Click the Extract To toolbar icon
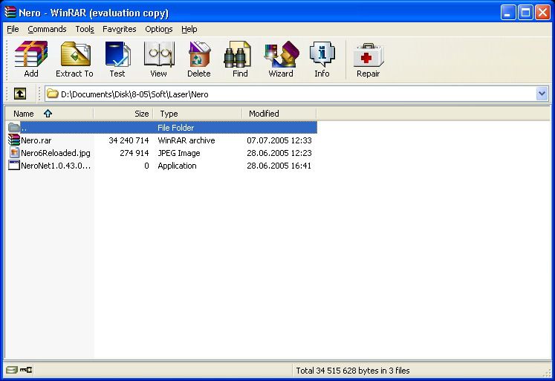The width and height of the screenshot is (555, 381). click(x=75, y=54)
